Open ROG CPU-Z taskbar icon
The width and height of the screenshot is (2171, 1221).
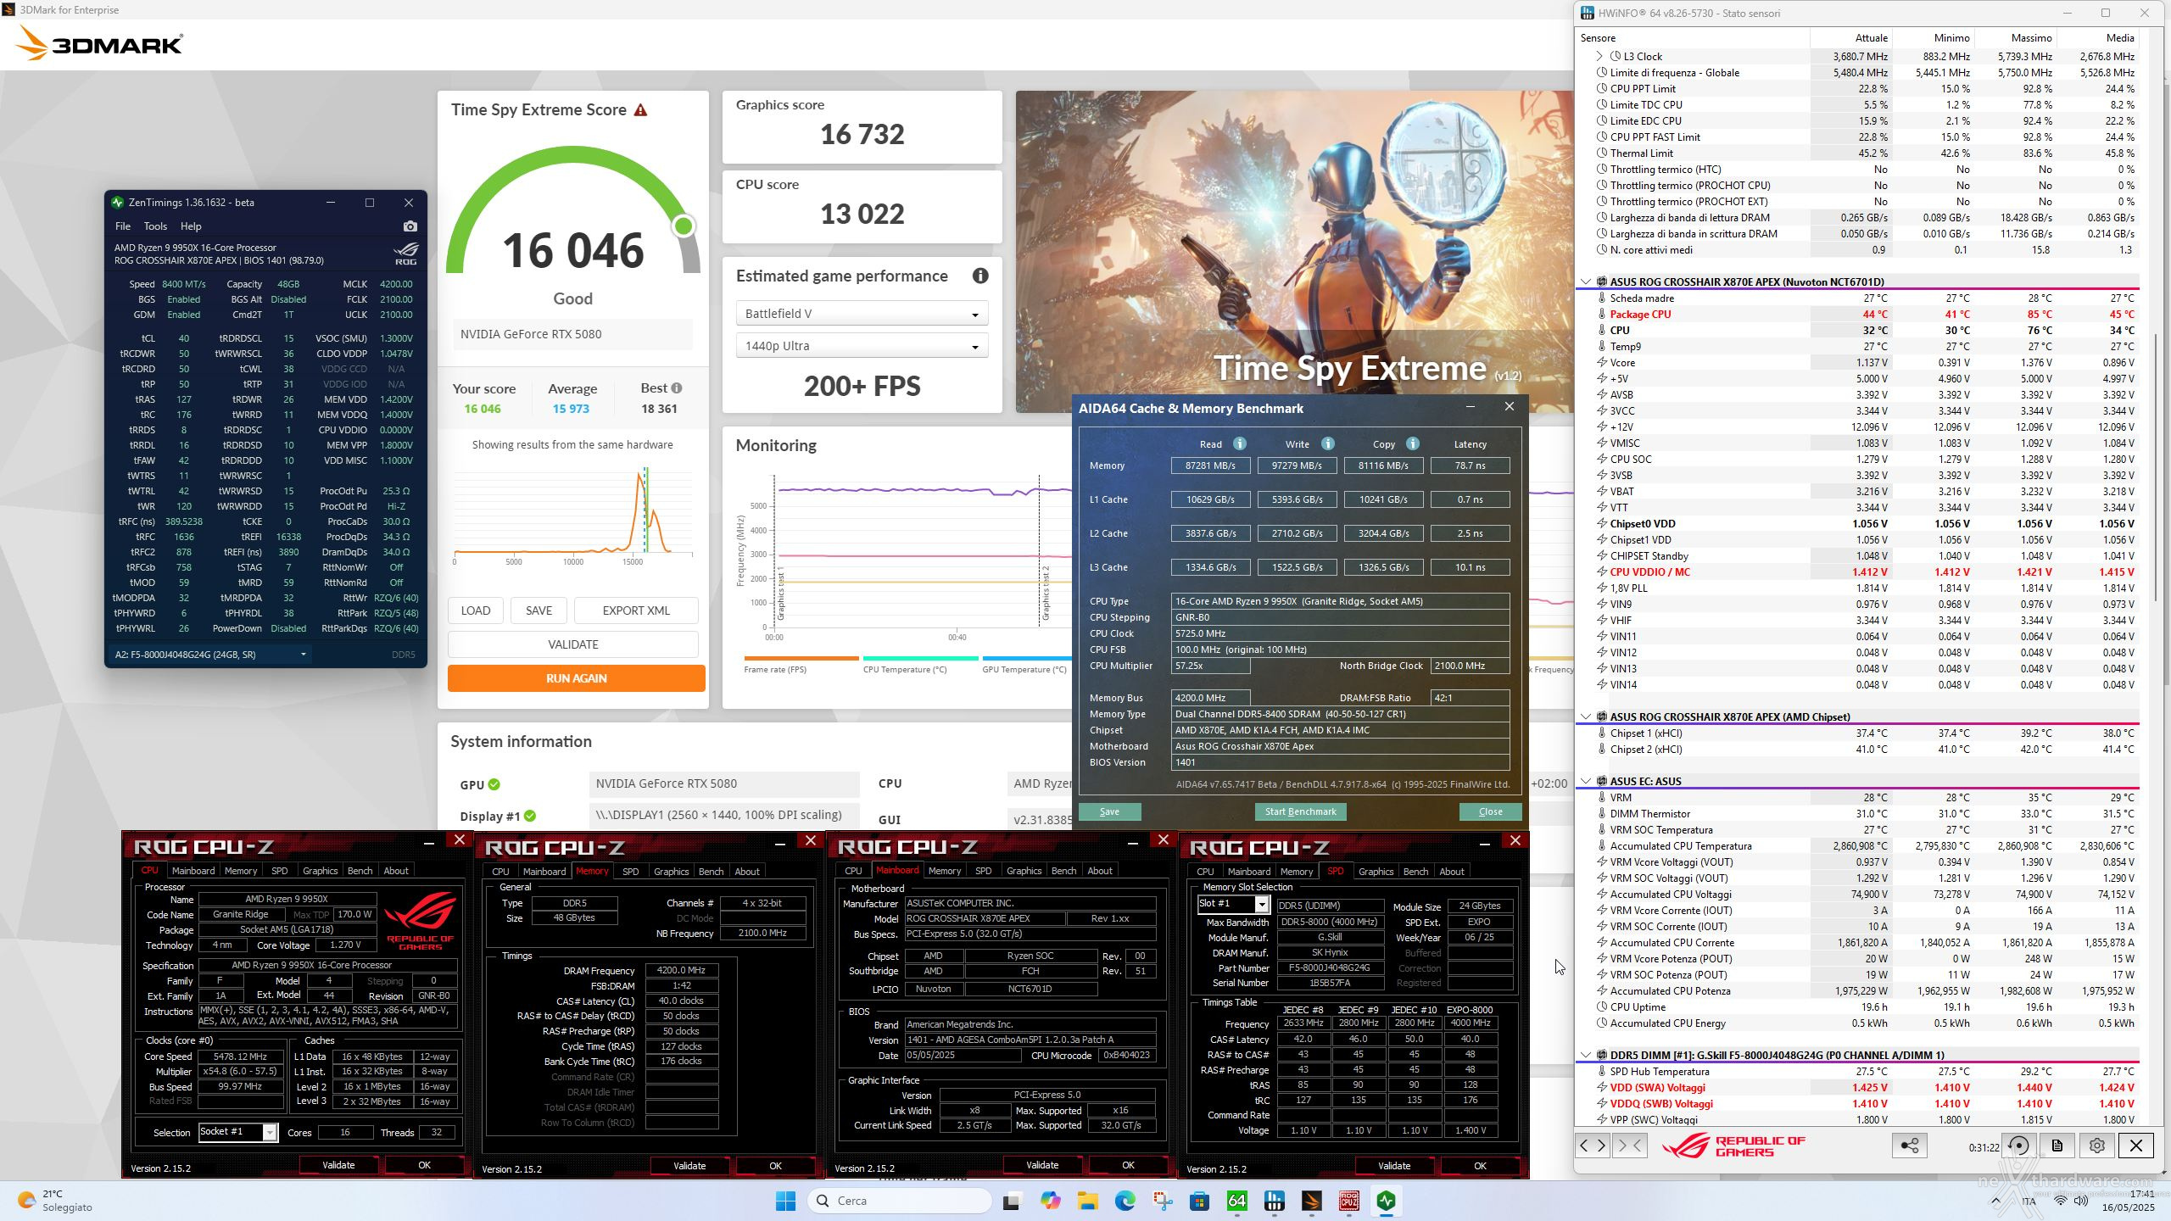tap(1349, 1201)
